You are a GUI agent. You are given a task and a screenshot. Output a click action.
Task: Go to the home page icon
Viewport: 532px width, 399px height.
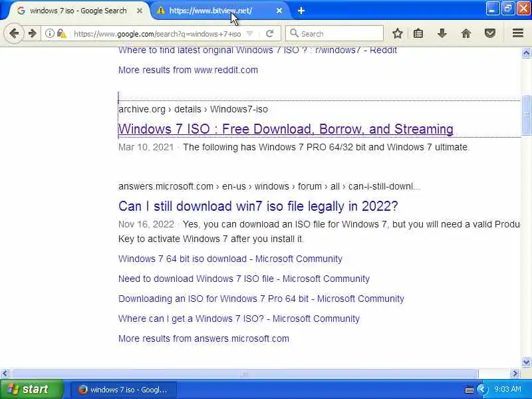coord(466,33)
